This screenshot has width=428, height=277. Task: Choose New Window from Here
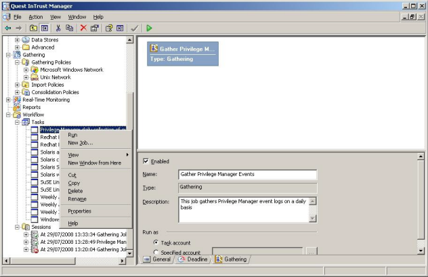pyautogui.click(x=95, y=163)
